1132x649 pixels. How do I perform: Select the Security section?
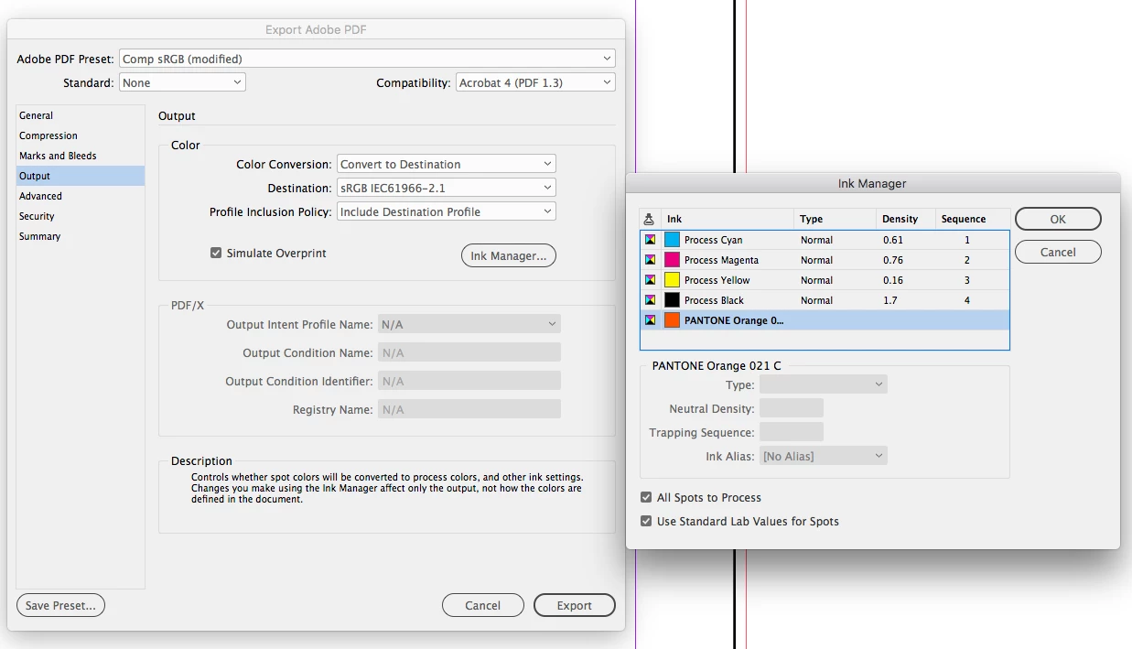(x=81, y=216)
